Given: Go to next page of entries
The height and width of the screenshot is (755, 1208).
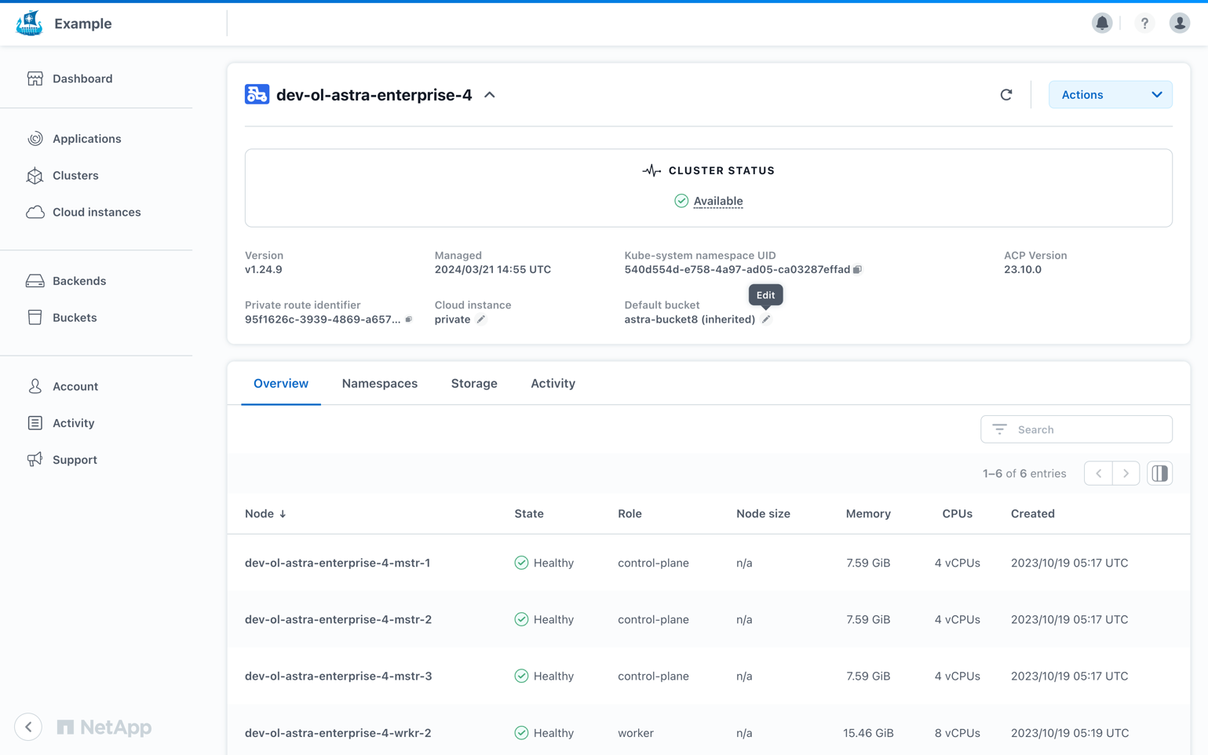Looking at the screenshot, I should click(x=1126, y=473).
